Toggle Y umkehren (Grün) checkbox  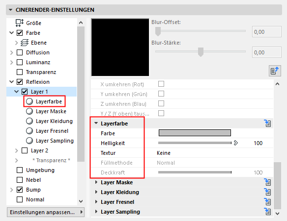[161, 94]
